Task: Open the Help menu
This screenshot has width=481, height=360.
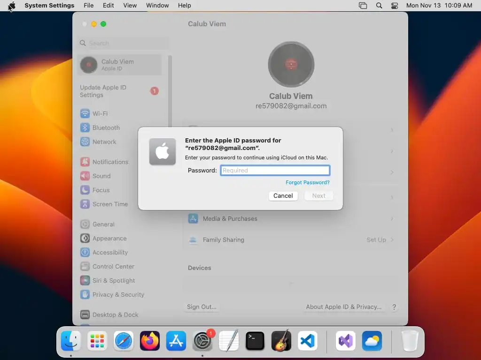Action: (x=184, y=6)
